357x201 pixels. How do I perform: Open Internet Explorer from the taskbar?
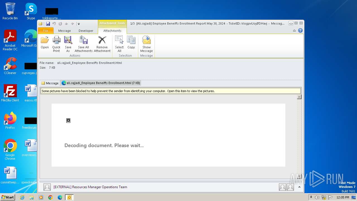pyautogui.click(x=22, y=197)
